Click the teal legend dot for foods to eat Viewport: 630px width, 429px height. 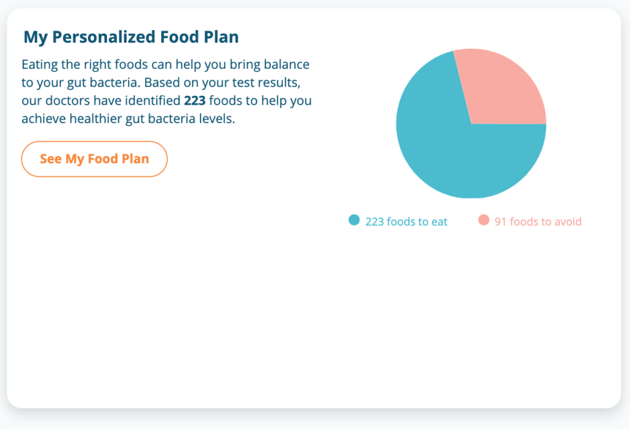(354, 220)
